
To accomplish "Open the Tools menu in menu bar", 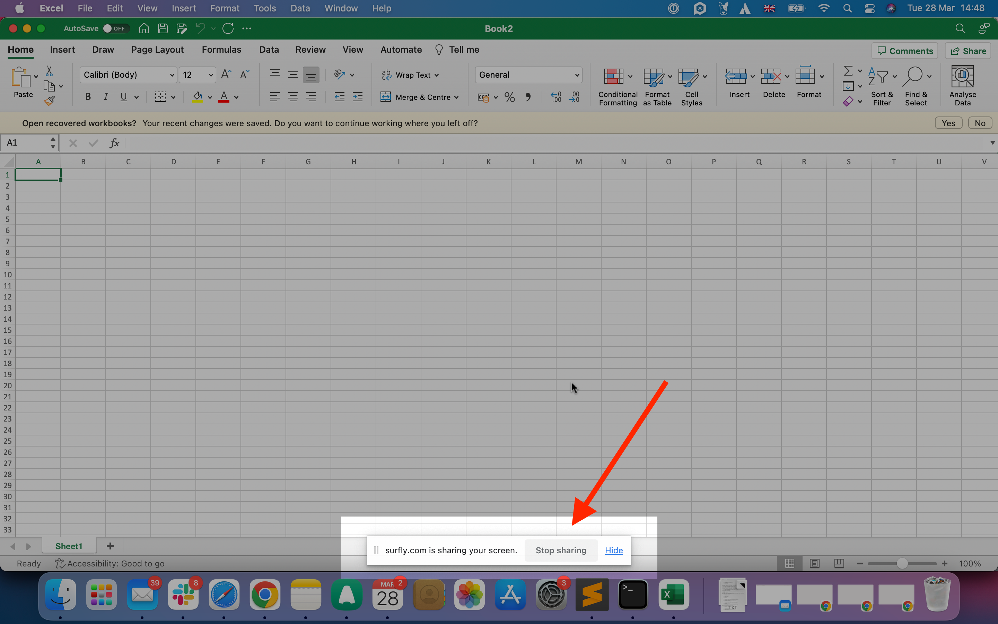I will pos(264,8).
